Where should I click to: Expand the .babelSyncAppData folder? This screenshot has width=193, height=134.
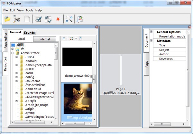[17, 65]
